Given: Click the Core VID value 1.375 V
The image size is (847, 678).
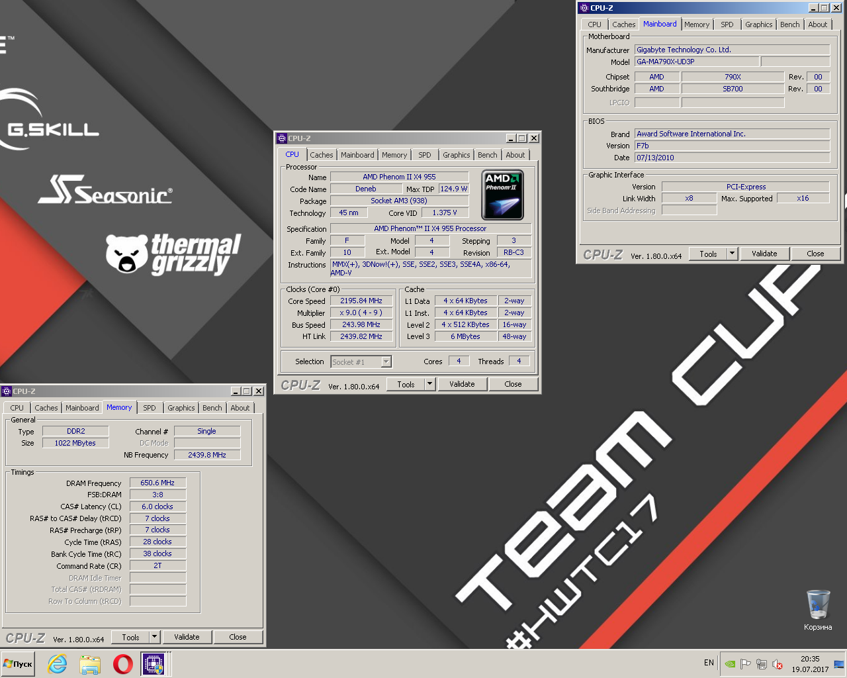Looking at the screenshot, I should tap(445, 213).
